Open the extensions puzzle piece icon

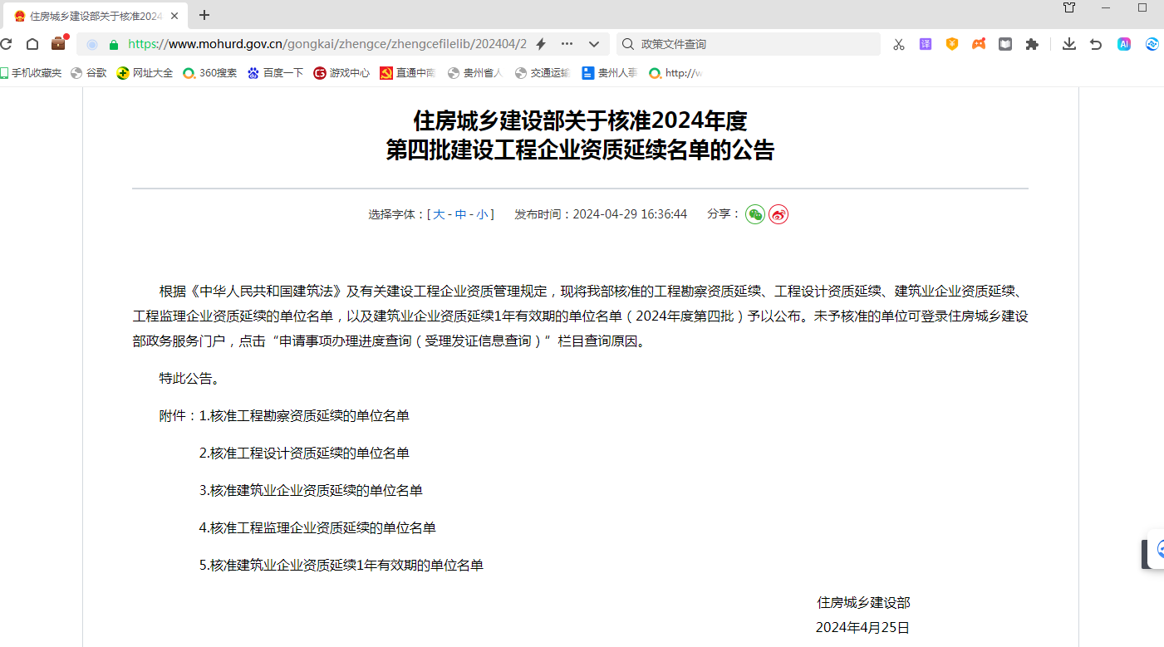coord(1032,44)
